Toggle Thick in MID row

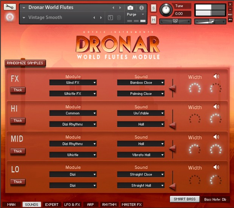[x=18, y=151]
